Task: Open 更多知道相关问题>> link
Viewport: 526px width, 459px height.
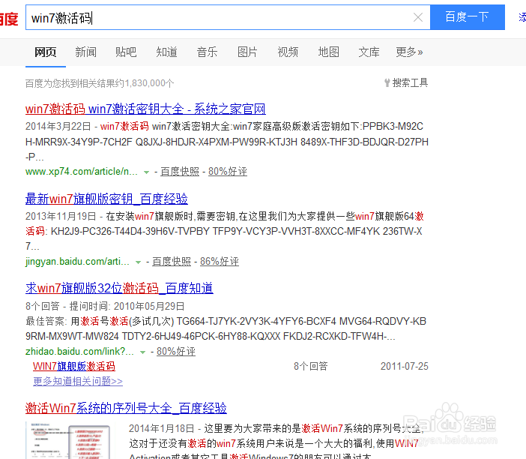Action: [x=78, y=382]
